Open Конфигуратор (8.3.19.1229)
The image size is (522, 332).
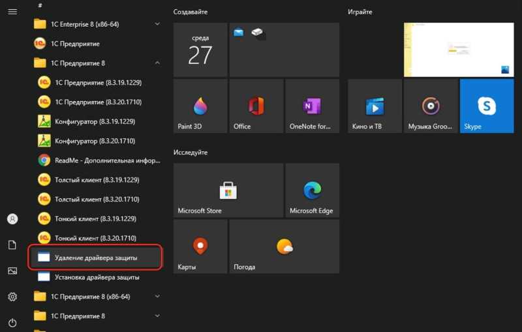pos(97,121)
